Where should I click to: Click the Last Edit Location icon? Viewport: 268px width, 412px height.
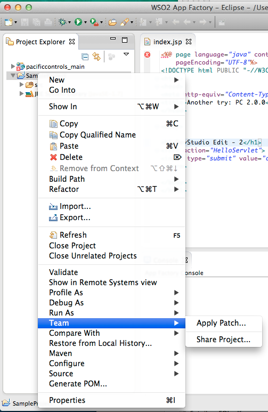coord(175,22)
